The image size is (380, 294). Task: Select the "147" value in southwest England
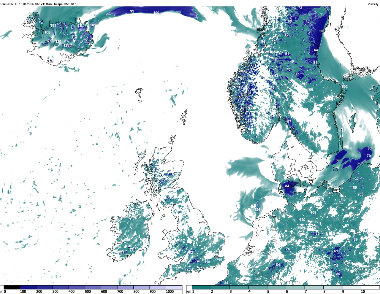point(188,270)
